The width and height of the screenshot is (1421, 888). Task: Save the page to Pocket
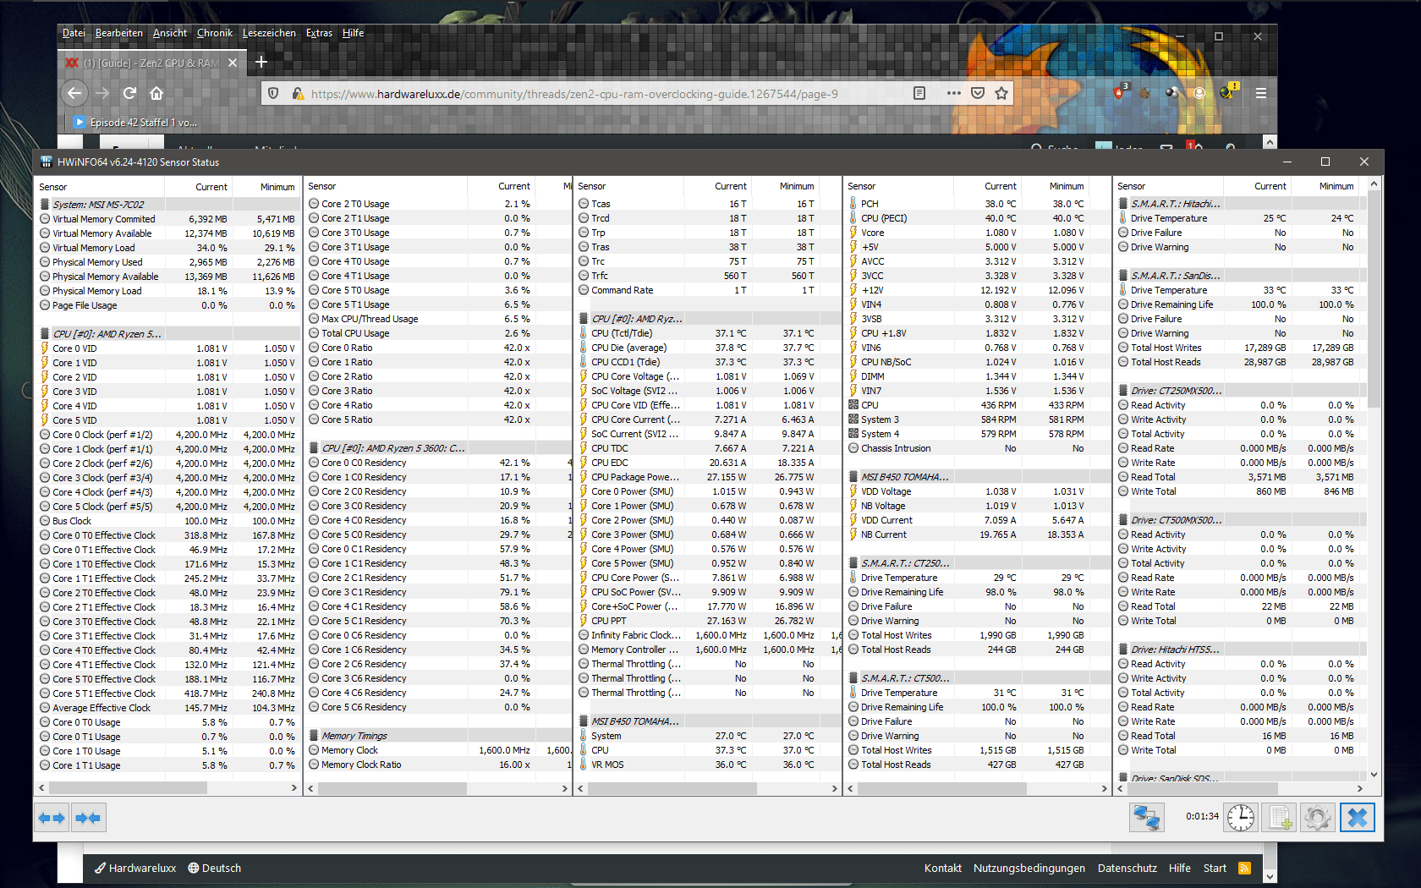tap(978, 93)
